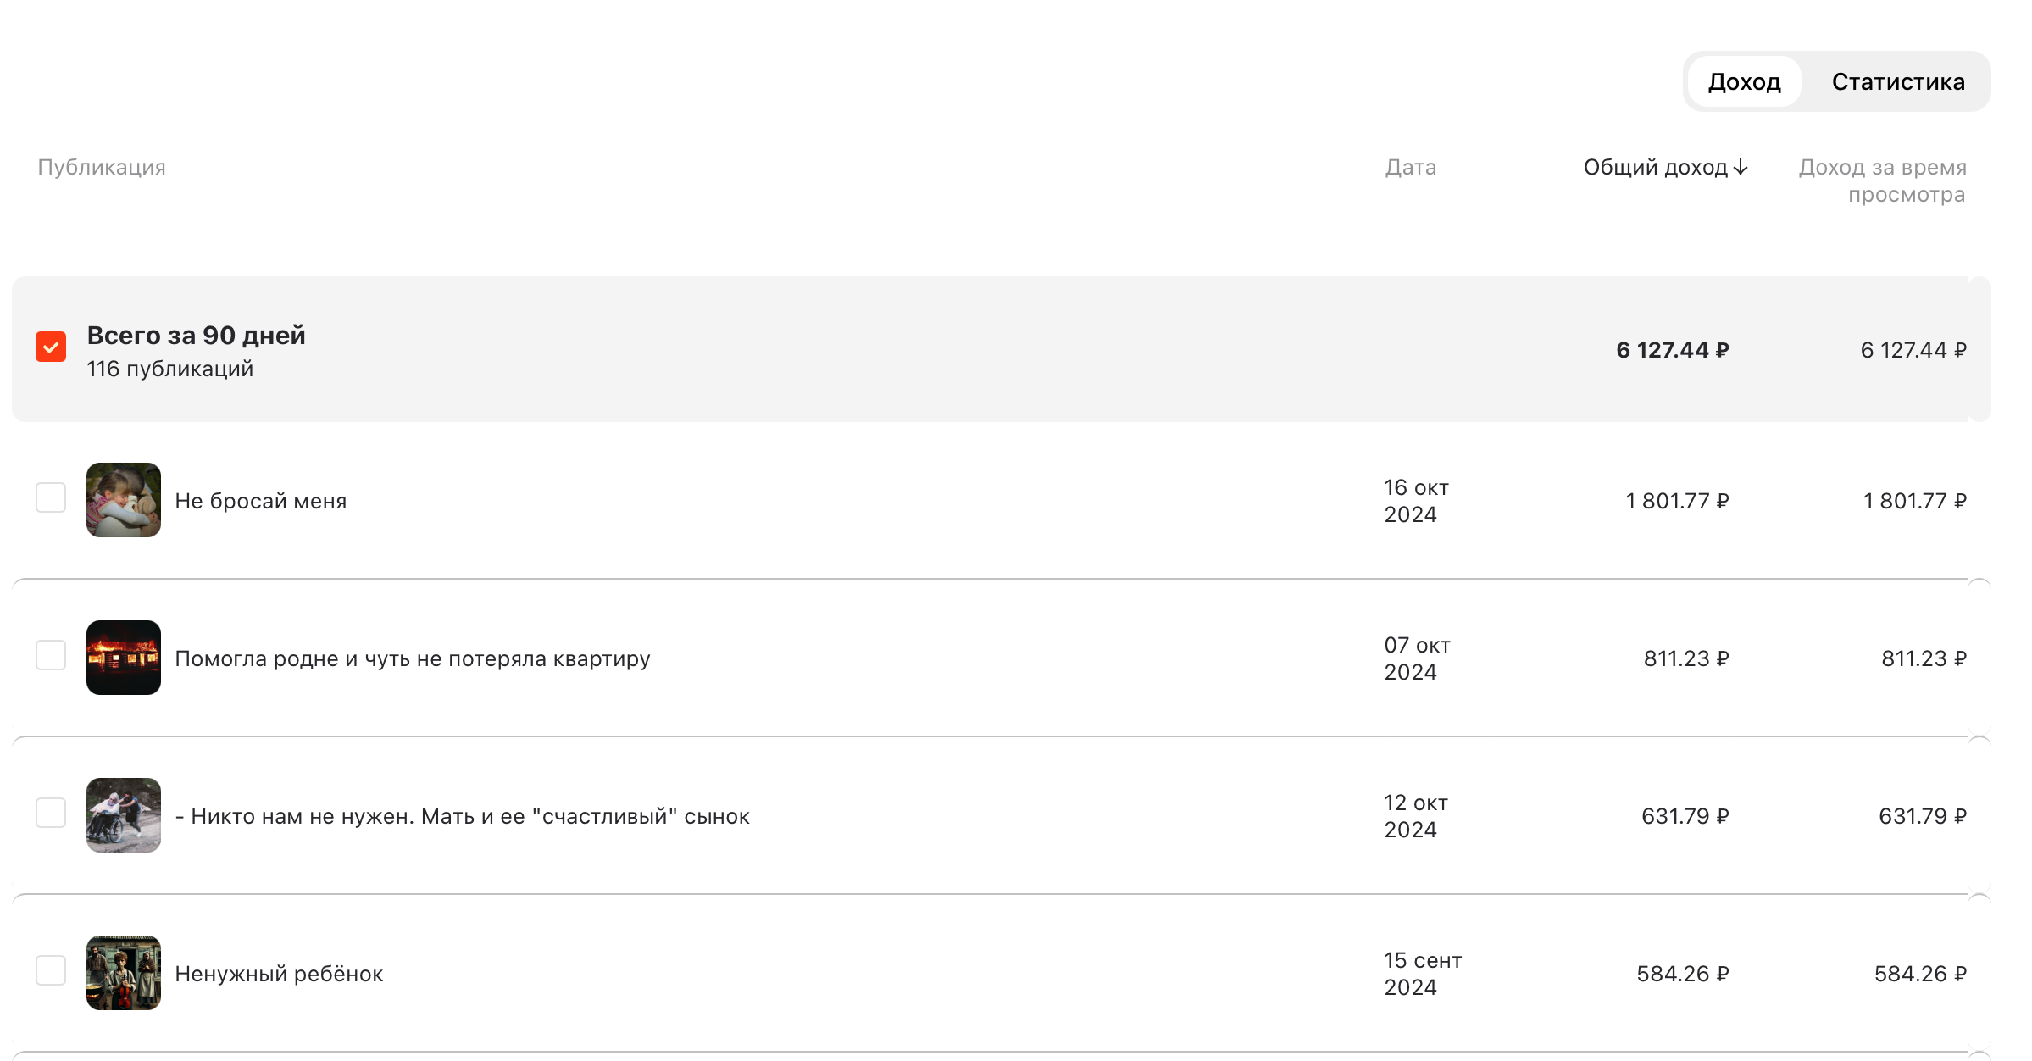Click the Публикация column header
The image size is (2032, 1061).
(x=102, y=167)
